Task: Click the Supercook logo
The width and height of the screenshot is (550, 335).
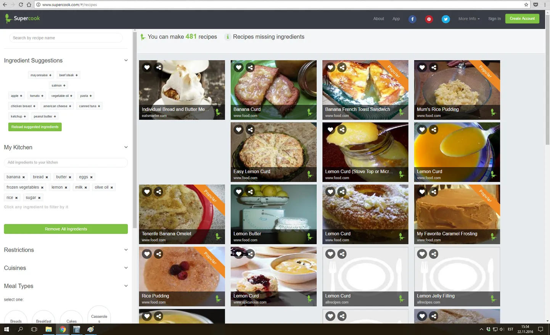Action: pyautogui.click(x=22, y=18)
